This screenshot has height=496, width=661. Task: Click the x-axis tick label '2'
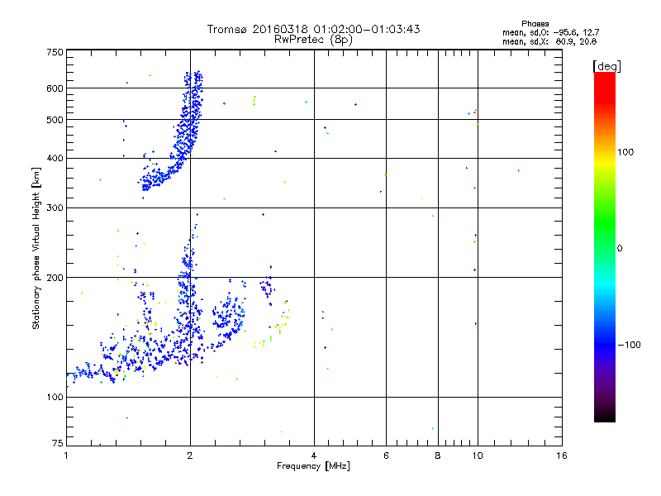coord(190,455)
